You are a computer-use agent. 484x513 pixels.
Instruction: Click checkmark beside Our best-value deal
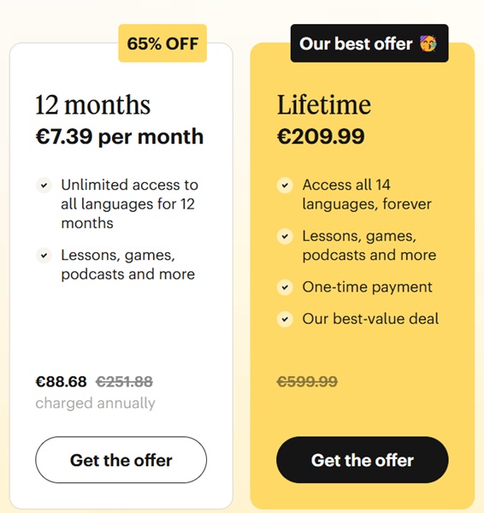coord(285,319)
